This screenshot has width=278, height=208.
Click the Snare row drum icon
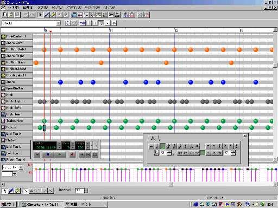[x=3, y=82]
